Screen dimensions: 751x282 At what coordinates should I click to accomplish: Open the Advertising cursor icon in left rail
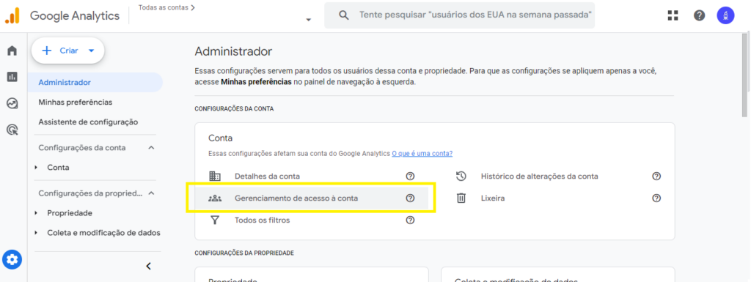pyautogui.click(x=12, y=129)
